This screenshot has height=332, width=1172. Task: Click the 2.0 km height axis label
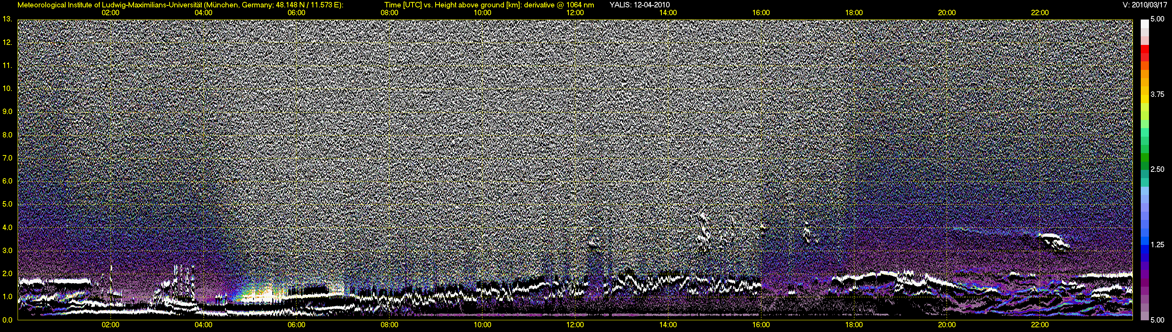click(x=7, y=273)
